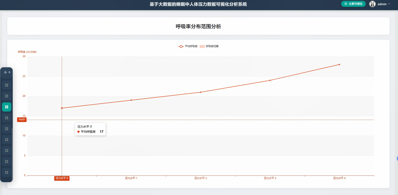Viewport: 398px width, 195px height.
Task: Expand the floating sidebar with double-chevron
Action: click(9, 72)
